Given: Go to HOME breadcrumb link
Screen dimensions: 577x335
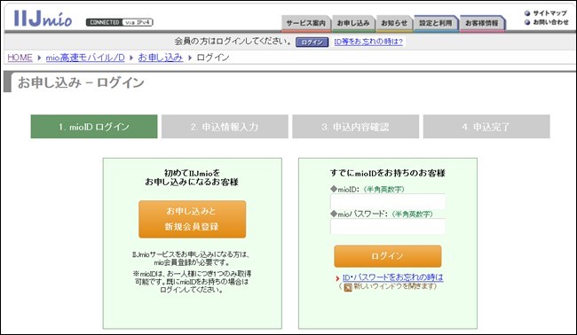Looking at the screenshot, I should pos(20,58).
